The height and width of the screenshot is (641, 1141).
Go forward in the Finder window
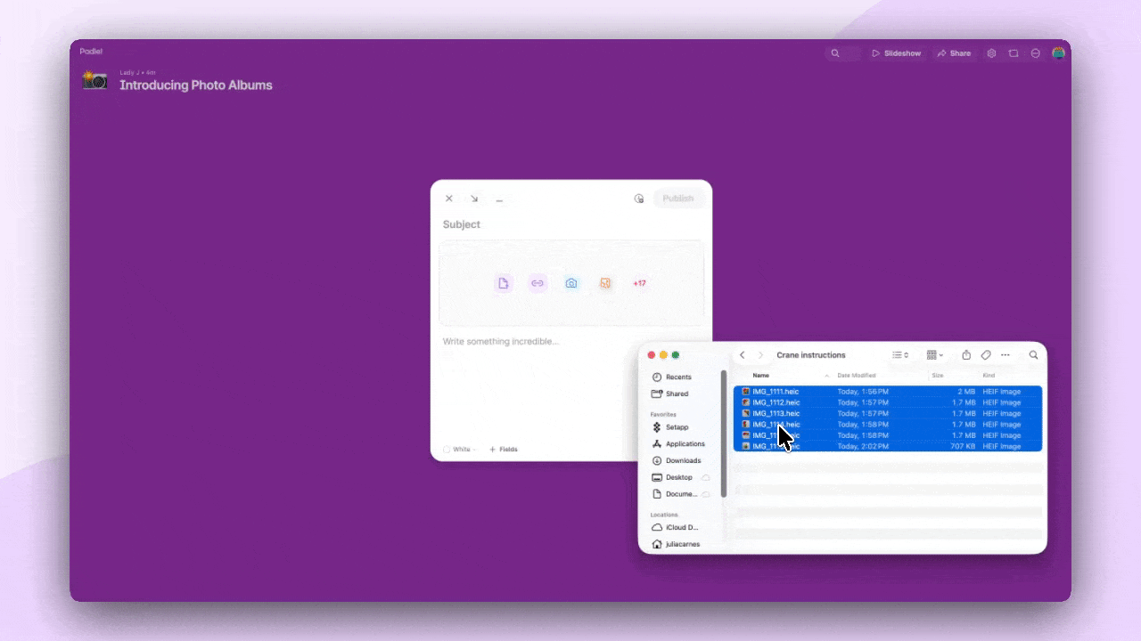coord(760,355)
